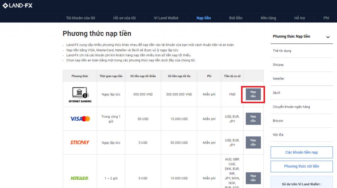This screenshot has width=337, height=188.
Task: Click Nạp tiền button for Internet Banking
Action: (x=253, y=94)
